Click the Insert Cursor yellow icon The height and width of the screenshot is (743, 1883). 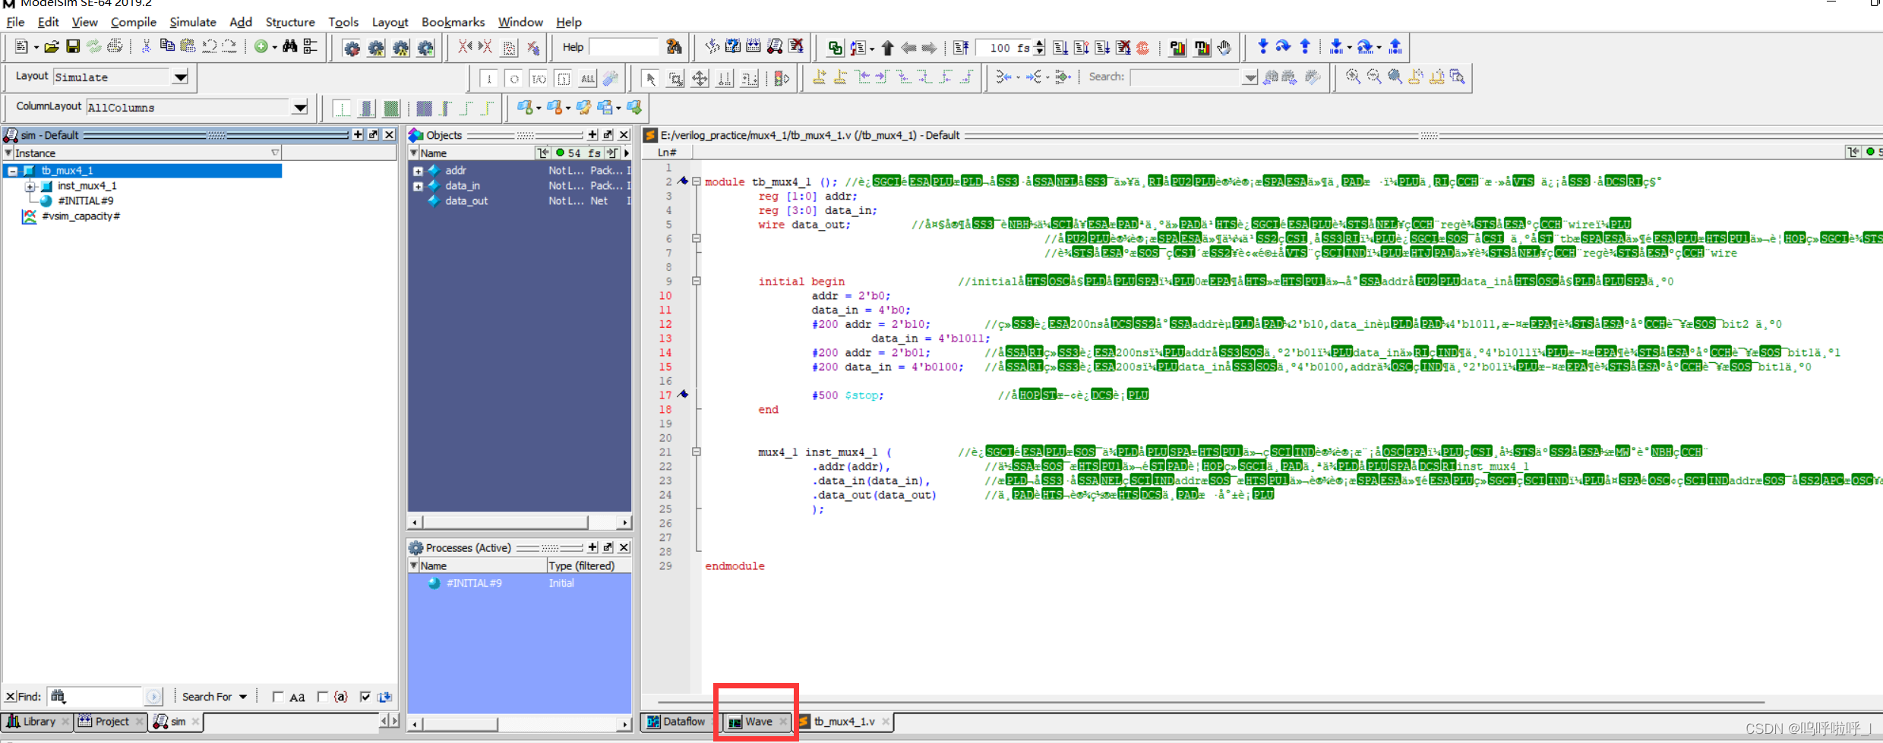(x=820, y=77)
